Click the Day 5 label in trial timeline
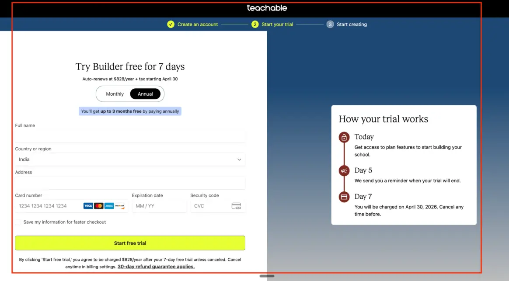Viewport: 509px width, 281px height. point(363,170)
